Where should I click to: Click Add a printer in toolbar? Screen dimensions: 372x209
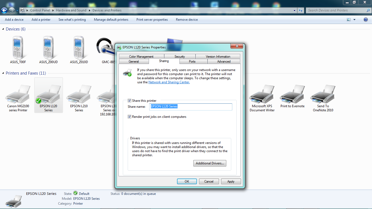coord(41,20)
